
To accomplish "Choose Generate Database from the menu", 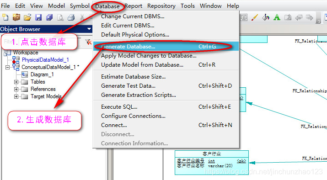I will [x=166, y=47].
